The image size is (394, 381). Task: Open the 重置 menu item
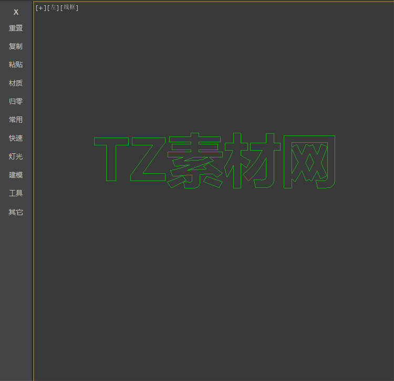(x=16, y=28)
